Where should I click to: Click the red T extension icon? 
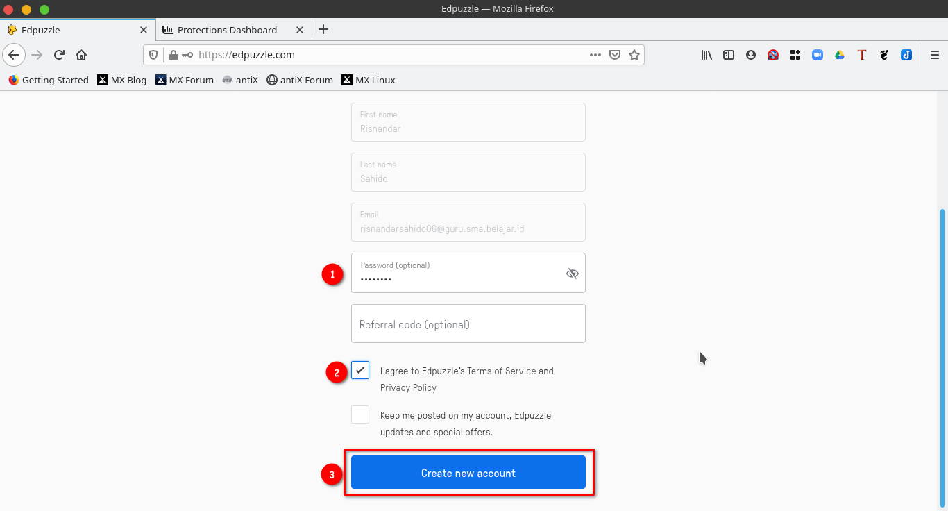click(x=862, y=55)
